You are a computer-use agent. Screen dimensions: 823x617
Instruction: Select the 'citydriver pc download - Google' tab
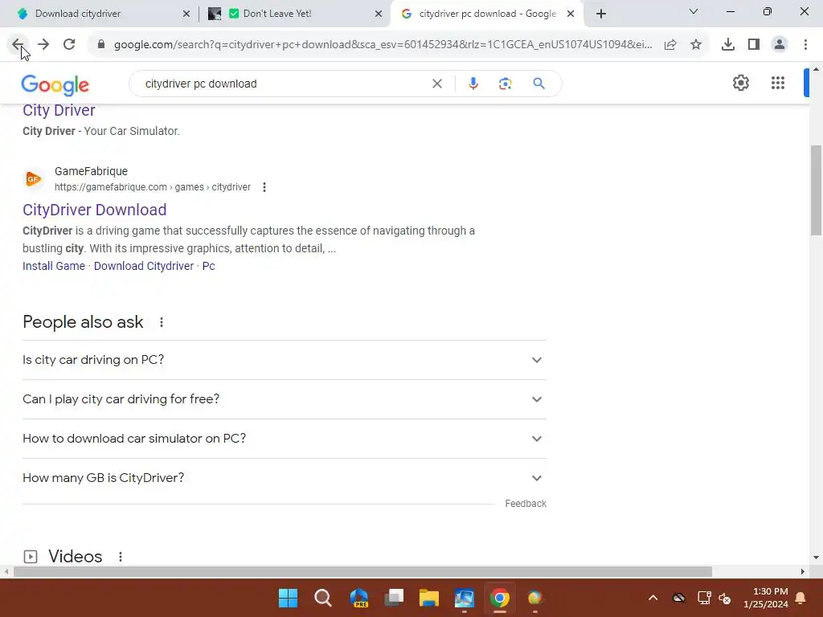[485, 14]
